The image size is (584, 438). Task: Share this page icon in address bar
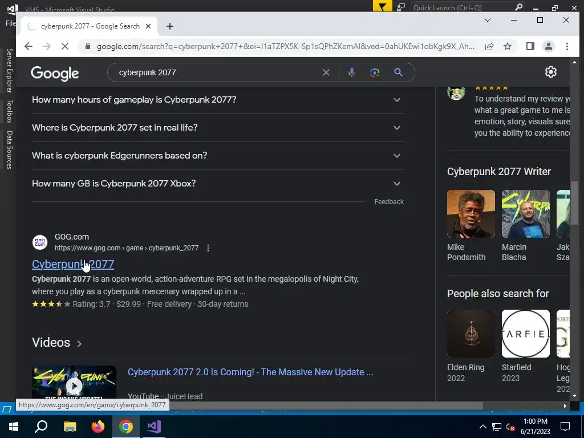click(x=489, y=46)
